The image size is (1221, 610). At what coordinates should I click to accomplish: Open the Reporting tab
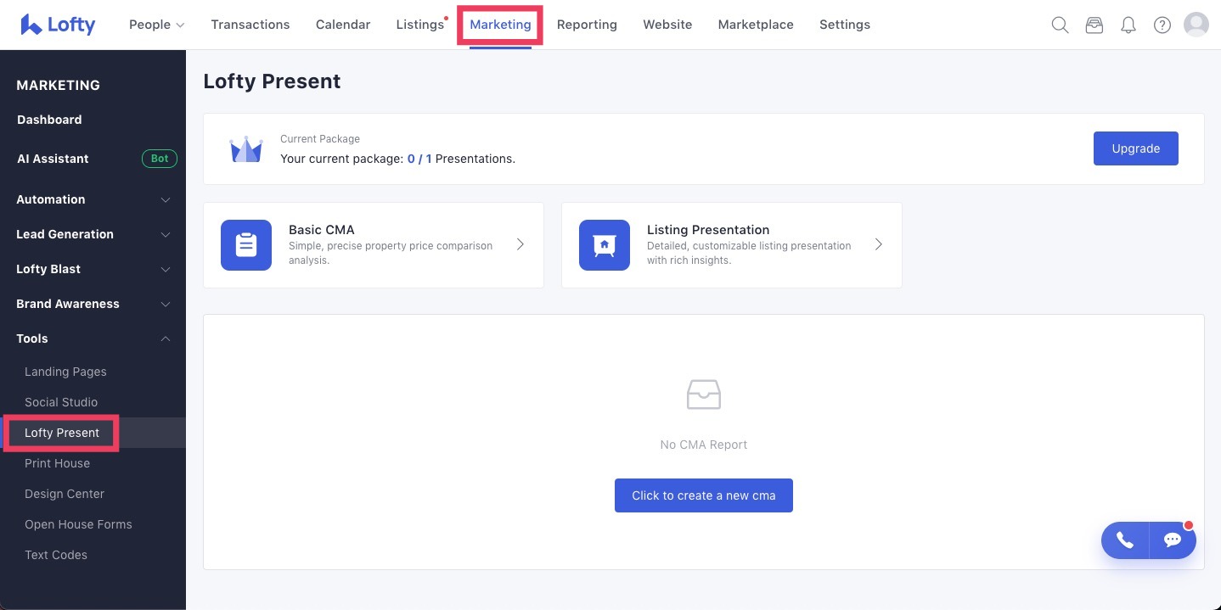tap(587, 25)
